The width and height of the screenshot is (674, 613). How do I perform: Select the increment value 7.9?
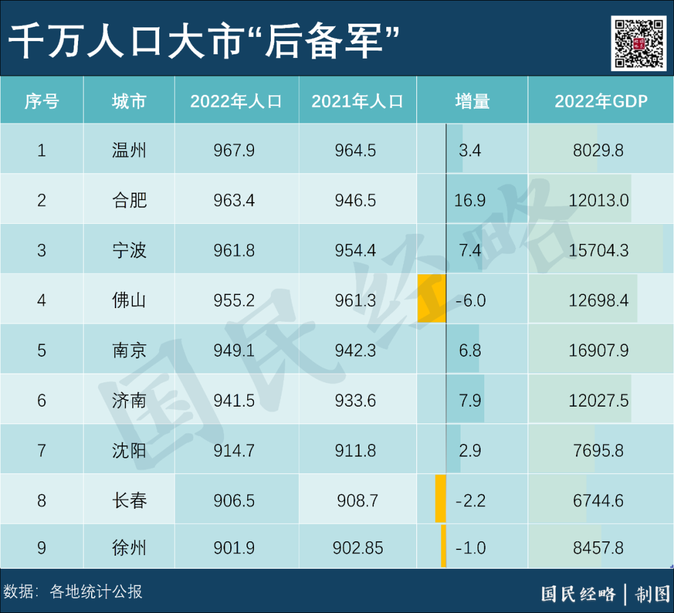(470, 400)
